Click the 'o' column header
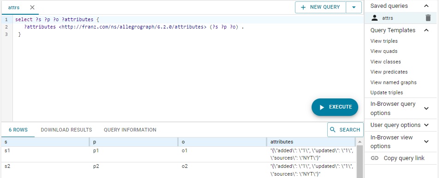The image size is (439, 178). click(x=223, y=142)
